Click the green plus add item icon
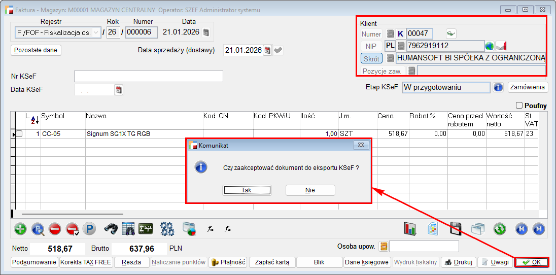556x275 pixels. (x=20, y=229)
